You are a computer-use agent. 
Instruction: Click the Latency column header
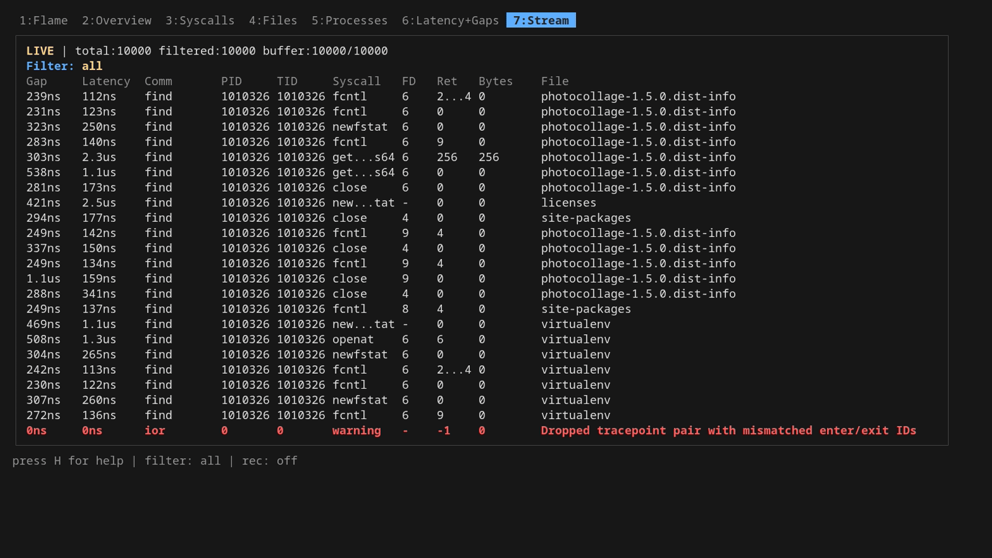coord(106,81)
